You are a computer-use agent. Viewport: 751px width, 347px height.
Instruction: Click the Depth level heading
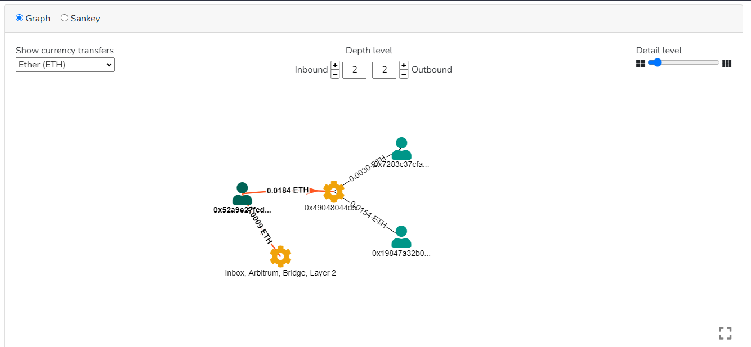pyautogui.click(x=369, y=51)
